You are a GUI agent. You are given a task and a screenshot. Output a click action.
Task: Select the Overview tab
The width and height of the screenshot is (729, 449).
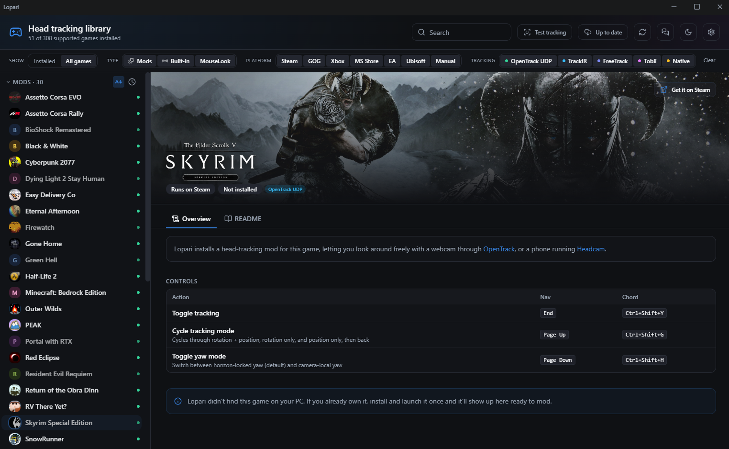point(191,219)
